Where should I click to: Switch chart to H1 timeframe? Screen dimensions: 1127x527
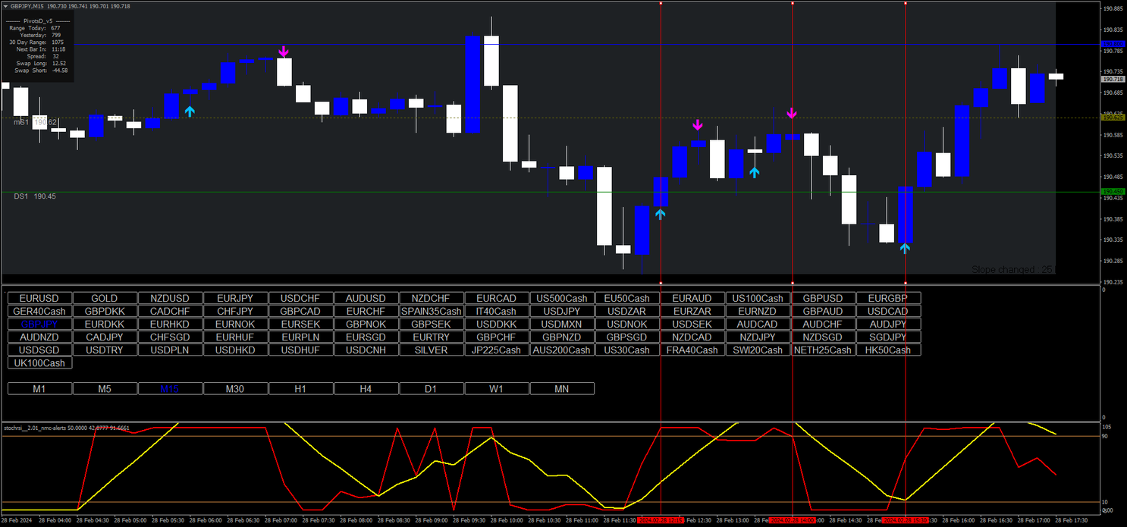click(300, 389)
